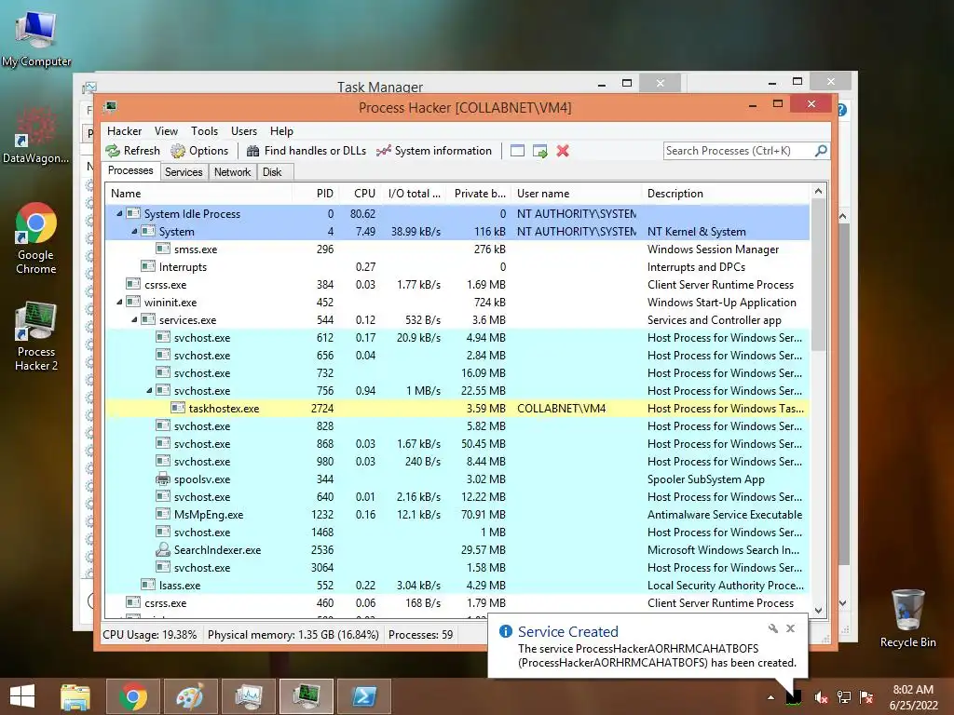Viewport: 954px width, 715px height.
Task: Collapse svchost.exe PID 756 node
Action: 149,390
